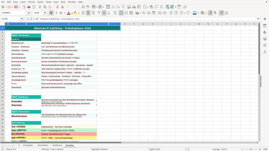Viewport: 269px width, 151px height.
Task: Click into the formula input line
Action: (x=148, y=19)
